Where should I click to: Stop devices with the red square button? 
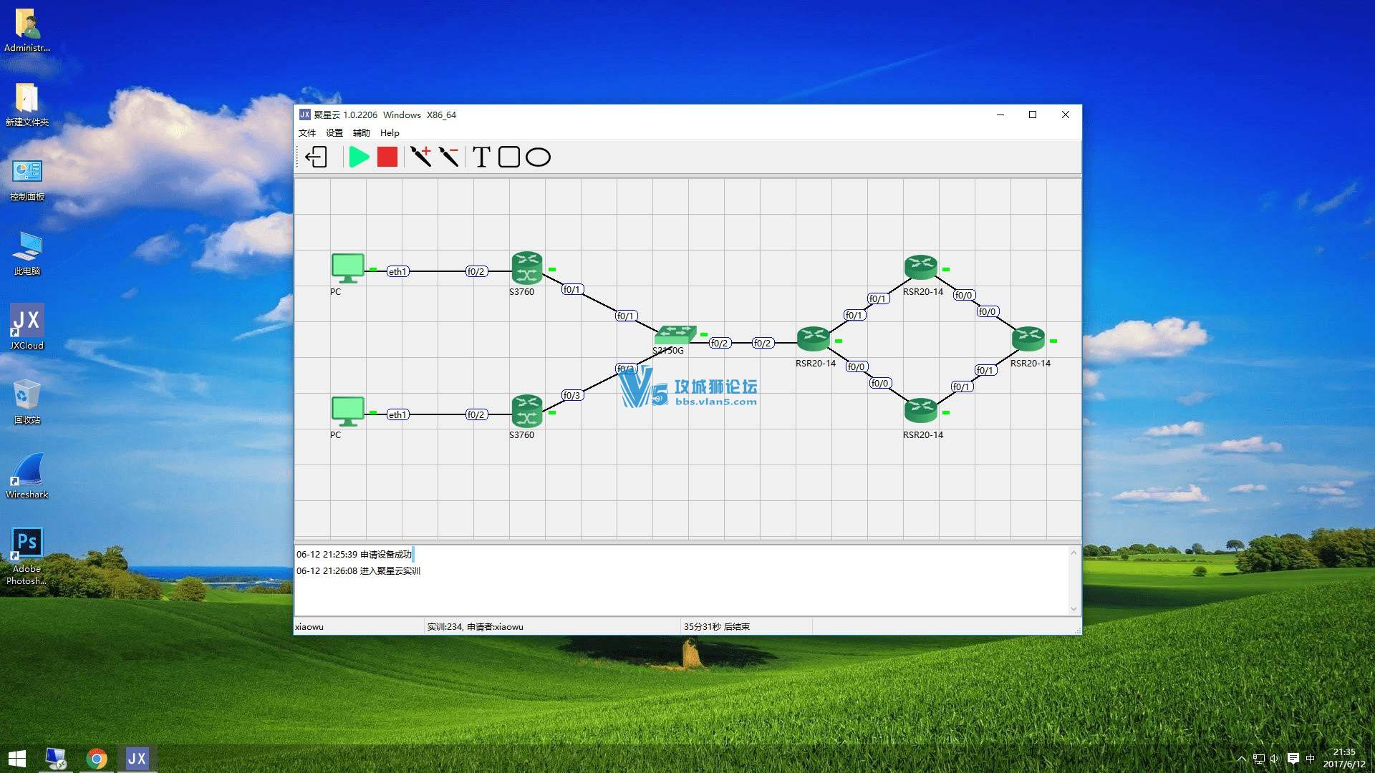(387, 157)
